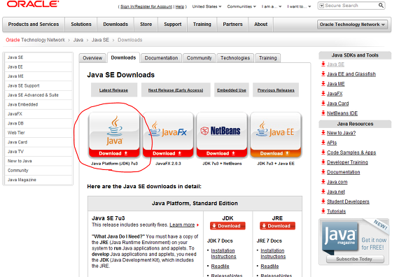
Task: Select Java Embedded in left sidebar
Action: click(x=38, y=104)
